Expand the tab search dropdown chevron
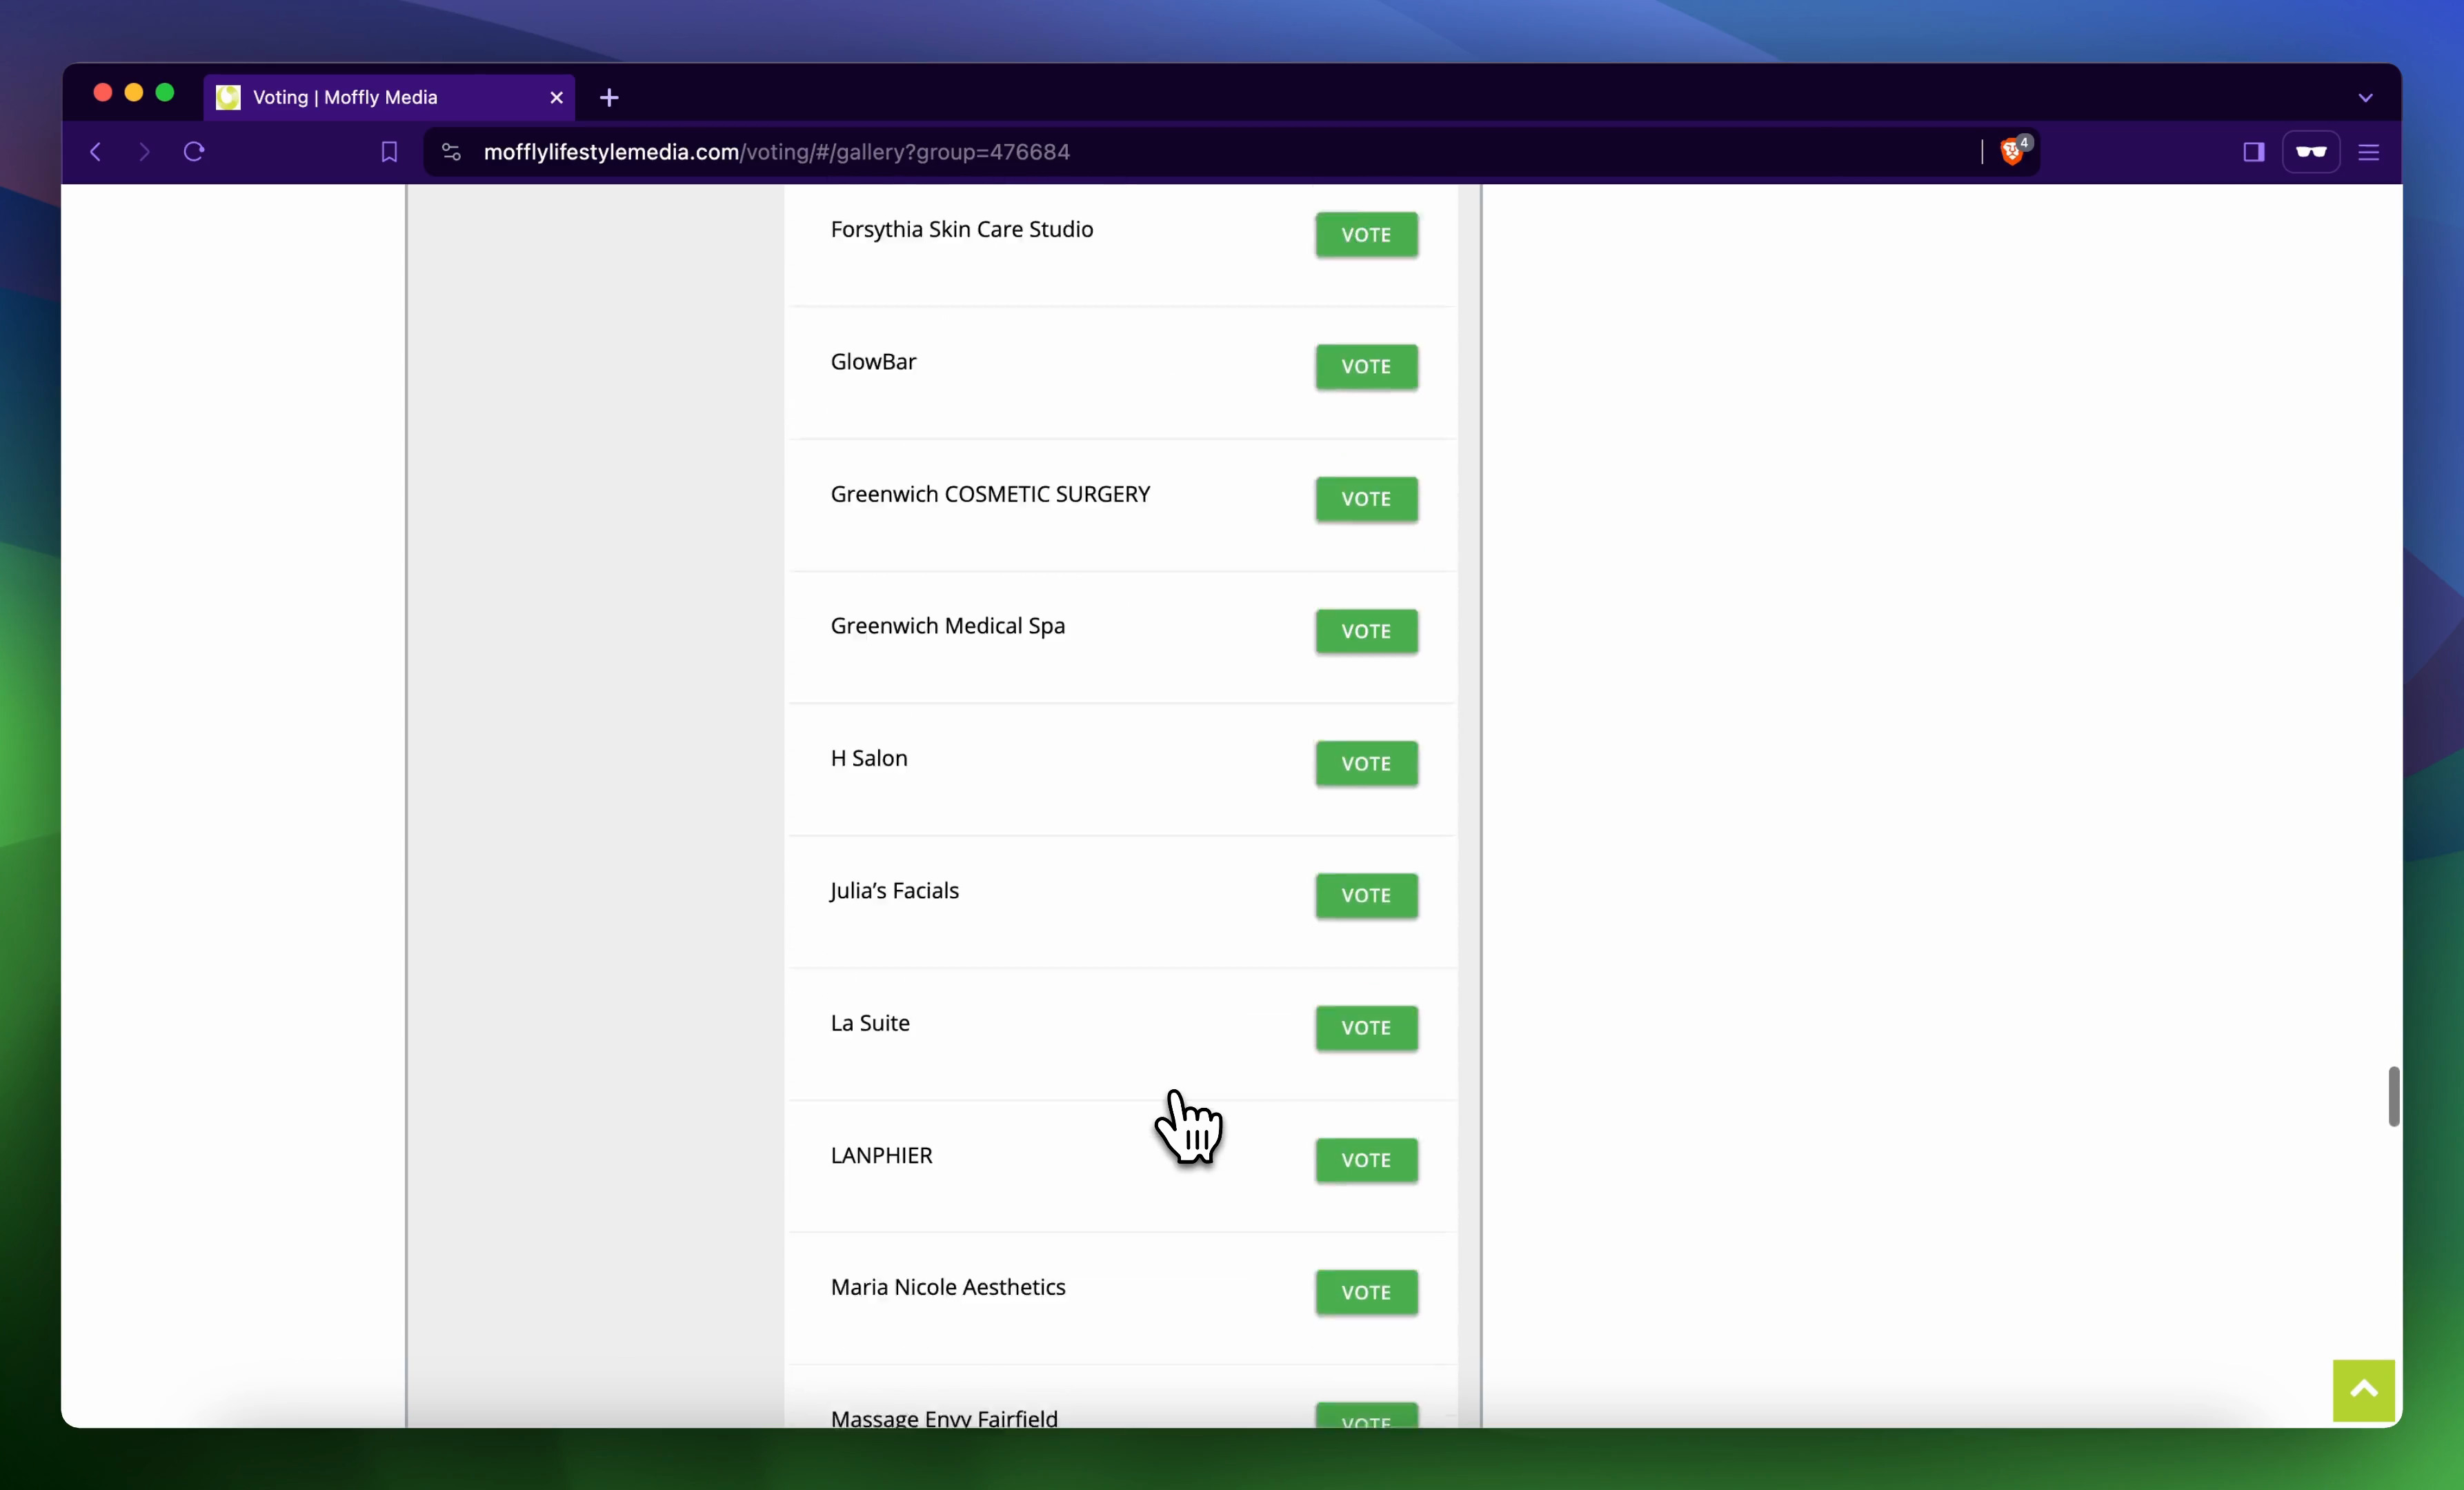The image size is (2464, 1490). point(2365,98)
